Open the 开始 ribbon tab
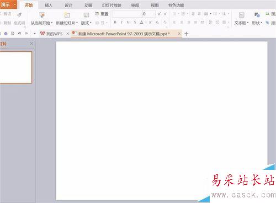Viewport: 276px width, 203px height. pyautogui.click(x=29, y=5)
